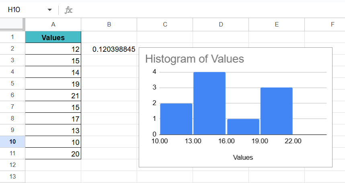The image size is (345, 183).
Task: Click into the empty formula bar field
Action: pos(209,10)
